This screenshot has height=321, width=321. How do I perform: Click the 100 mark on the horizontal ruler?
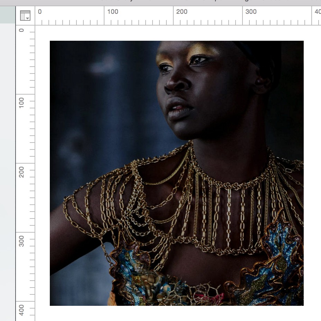coord(112,12)
